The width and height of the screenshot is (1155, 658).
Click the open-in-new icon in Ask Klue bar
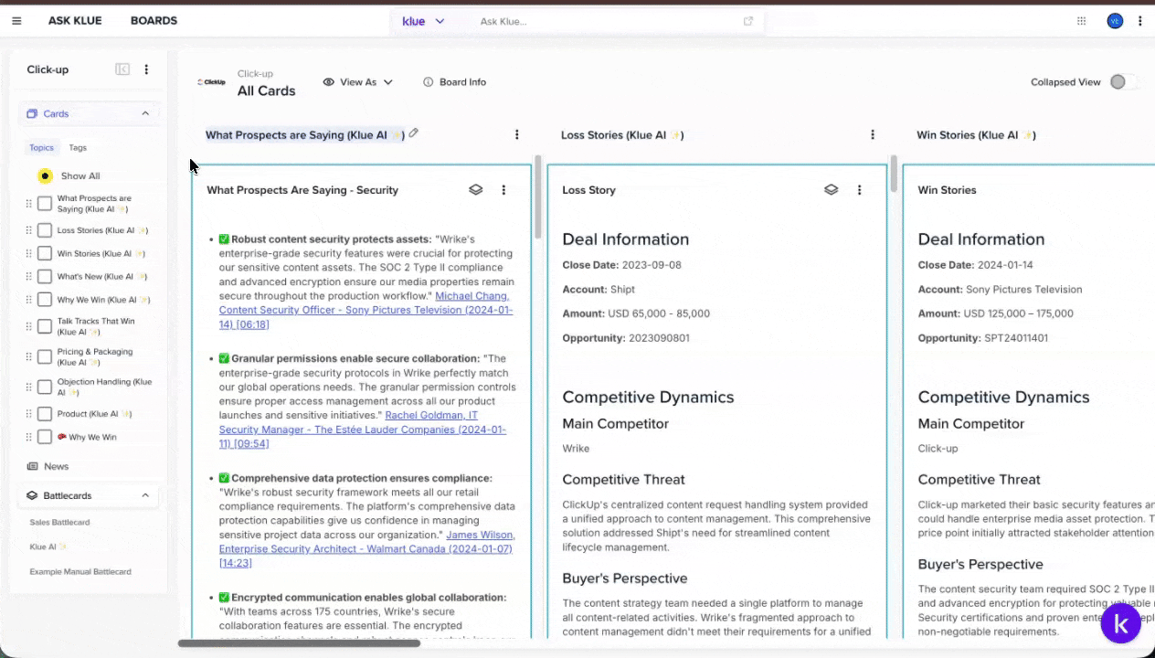pyautogui.click(x=748, y=21)
